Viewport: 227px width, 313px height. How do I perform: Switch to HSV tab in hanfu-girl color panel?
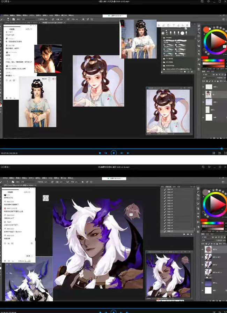[x=214, y=69]
